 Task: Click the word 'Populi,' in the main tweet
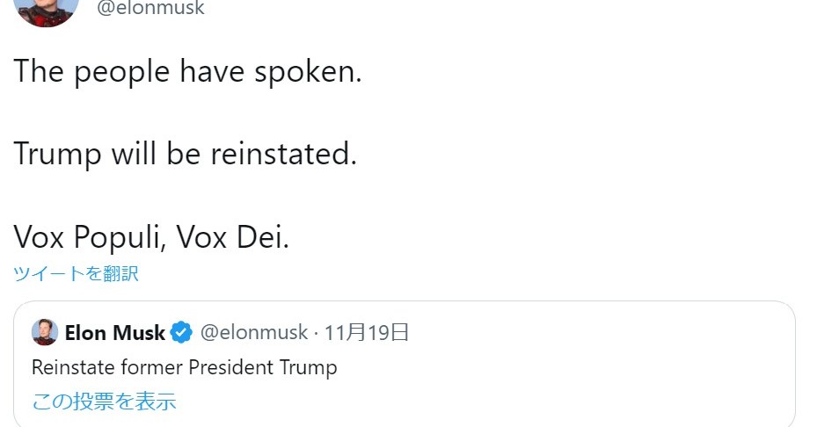click(120, 238)
